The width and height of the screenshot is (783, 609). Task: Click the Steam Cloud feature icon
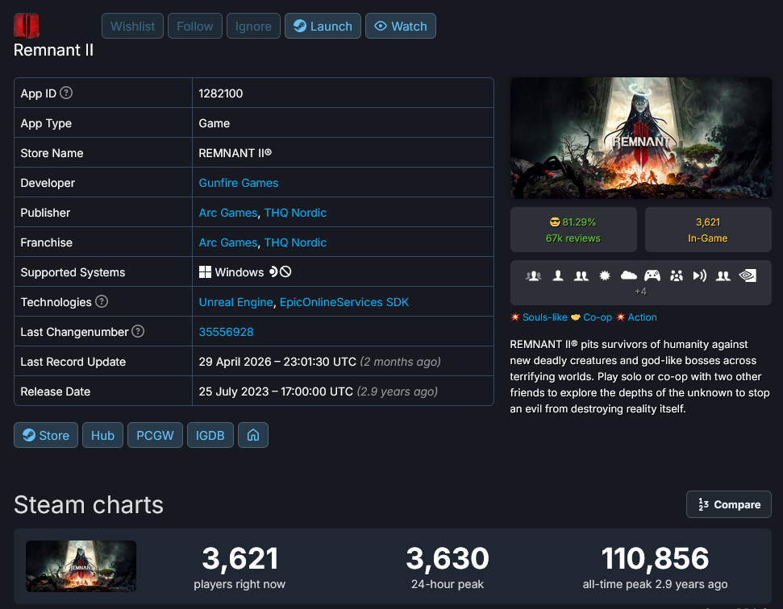[x=628, y=275]
